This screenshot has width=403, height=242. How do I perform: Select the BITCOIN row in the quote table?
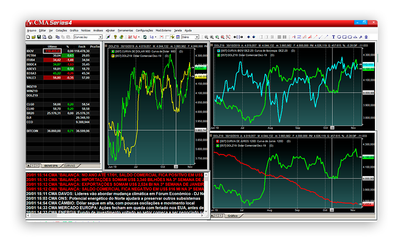(63, 131)
